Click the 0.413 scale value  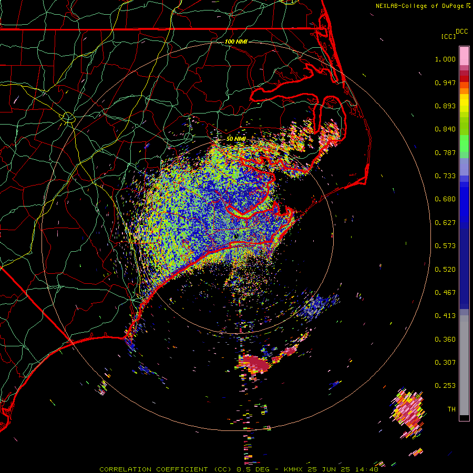click(x=445, y=316)
